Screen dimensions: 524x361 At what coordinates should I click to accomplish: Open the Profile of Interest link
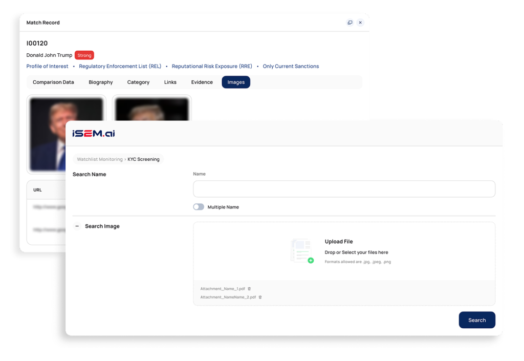coord(47,66)
